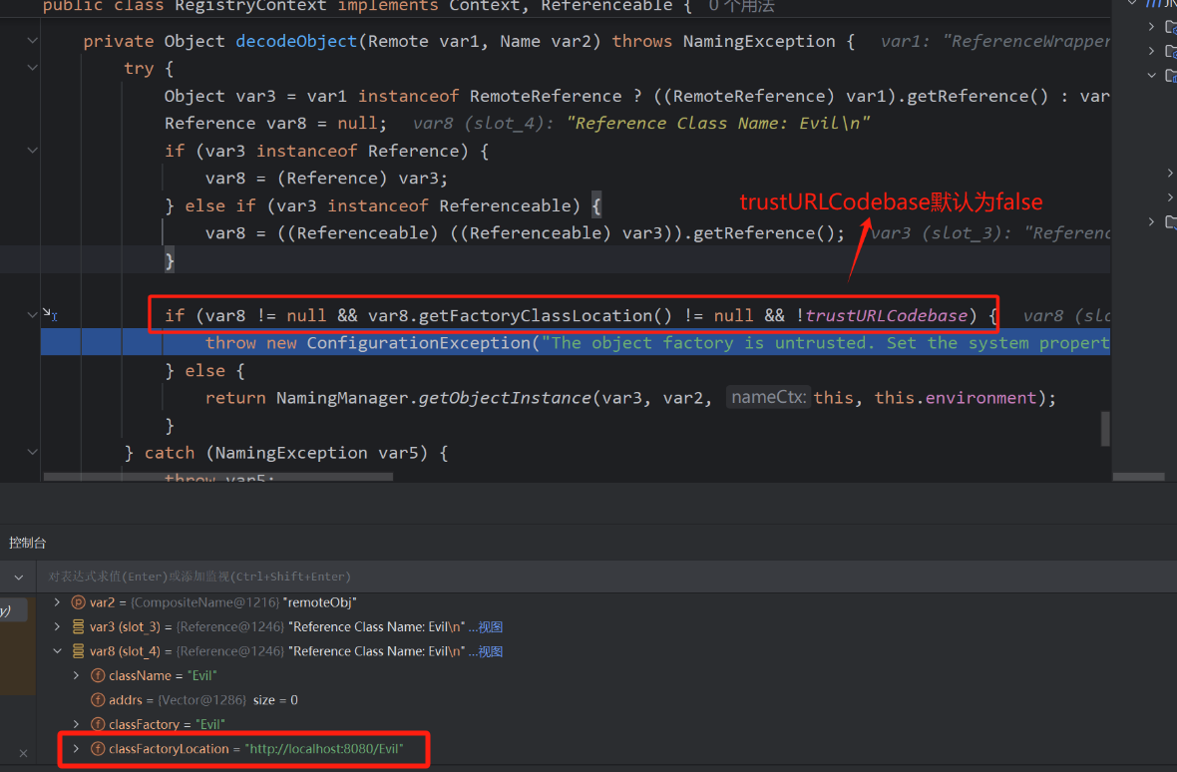The image size is (1177, 772).
Task: Expand the var2 remoteObj variable node
Action: tap(57, 602)
